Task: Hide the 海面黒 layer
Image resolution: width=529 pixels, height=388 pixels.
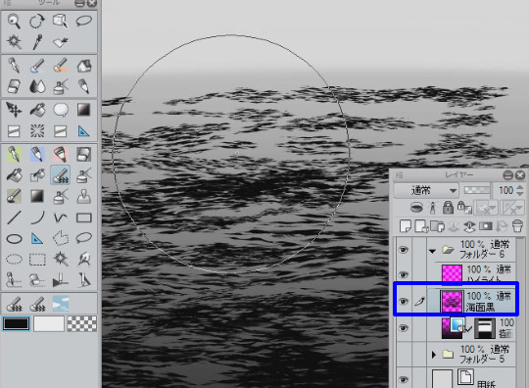Action: coord(404,301)
